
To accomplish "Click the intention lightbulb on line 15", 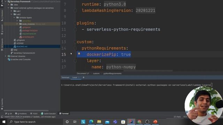I will [x=79, y=54].
